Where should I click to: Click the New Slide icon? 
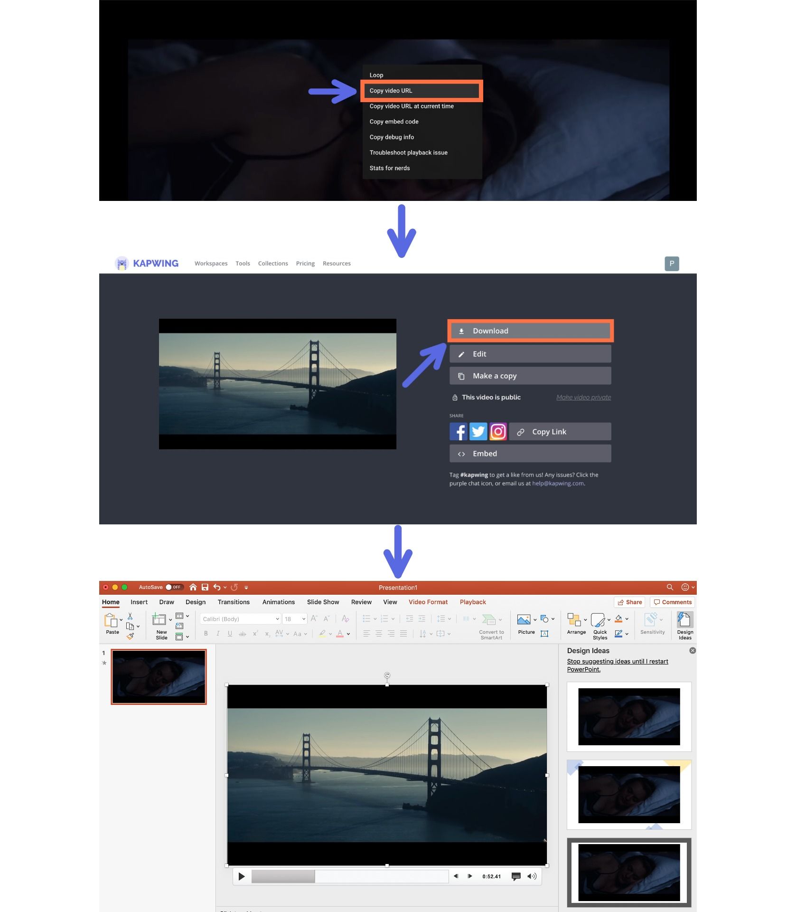(159, 619)
